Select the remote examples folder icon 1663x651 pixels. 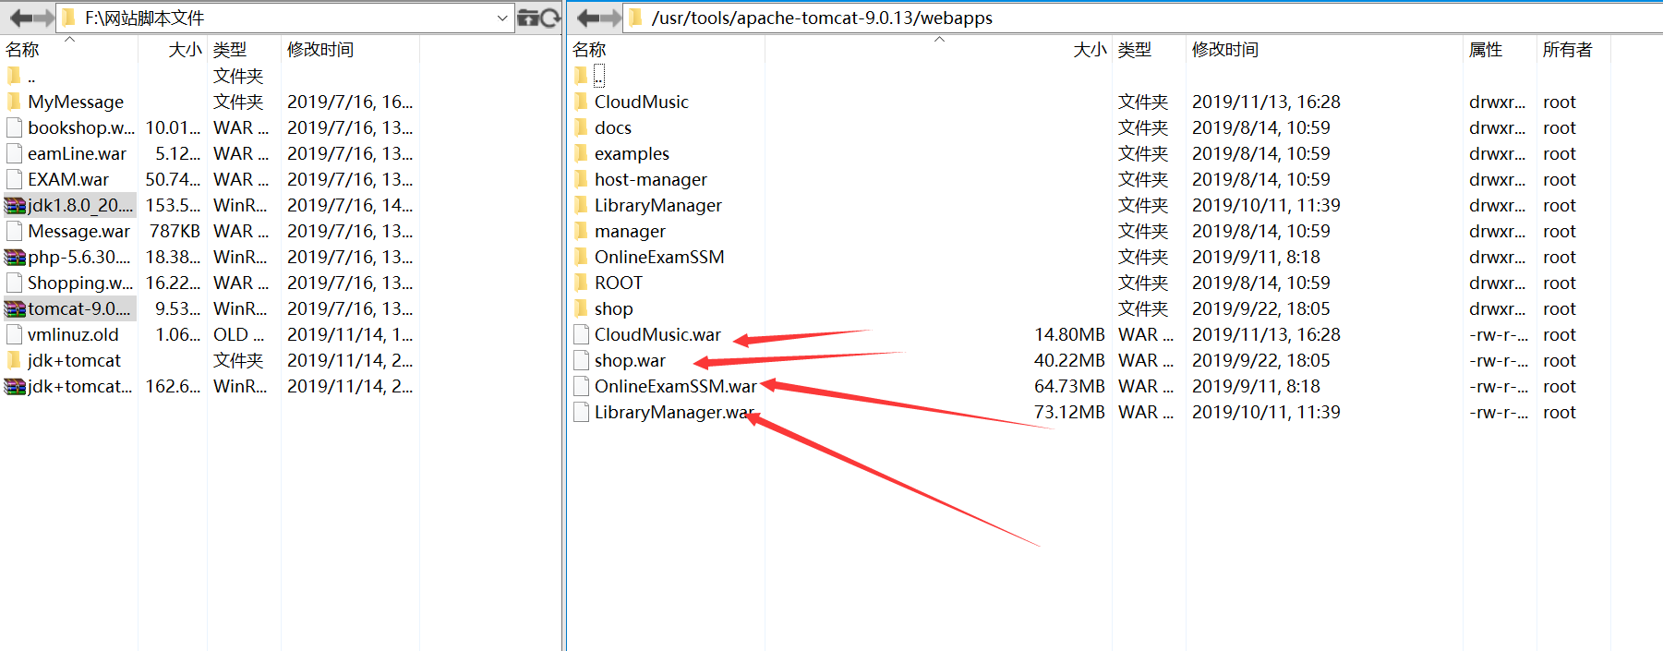point(581,153)
